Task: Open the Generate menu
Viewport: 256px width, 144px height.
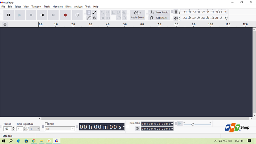Action: [x=58, y=7]
